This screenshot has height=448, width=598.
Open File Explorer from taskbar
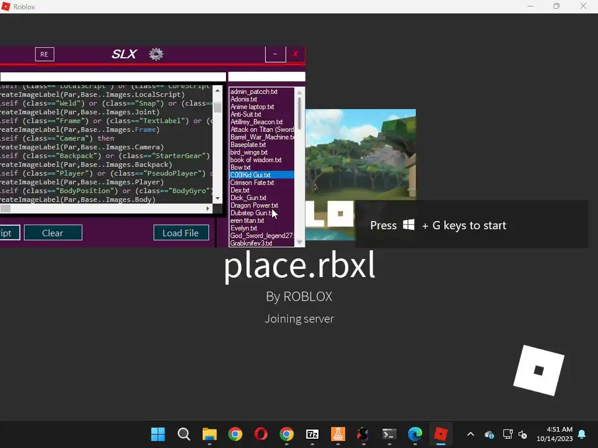click(210, 434)
